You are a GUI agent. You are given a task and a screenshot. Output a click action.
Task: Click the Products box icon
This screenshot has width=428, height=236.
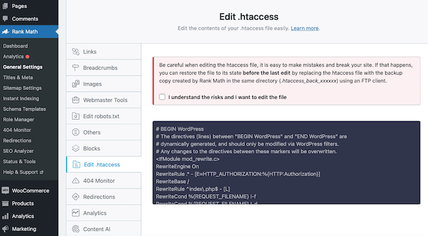pos(5,203)
